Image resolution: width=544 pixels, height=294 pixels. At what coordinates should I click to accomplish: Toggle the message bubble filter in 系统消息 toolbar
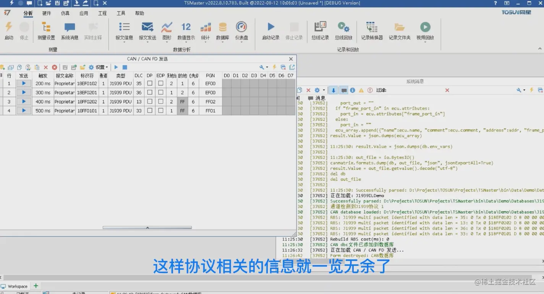(x=344, y=90)
